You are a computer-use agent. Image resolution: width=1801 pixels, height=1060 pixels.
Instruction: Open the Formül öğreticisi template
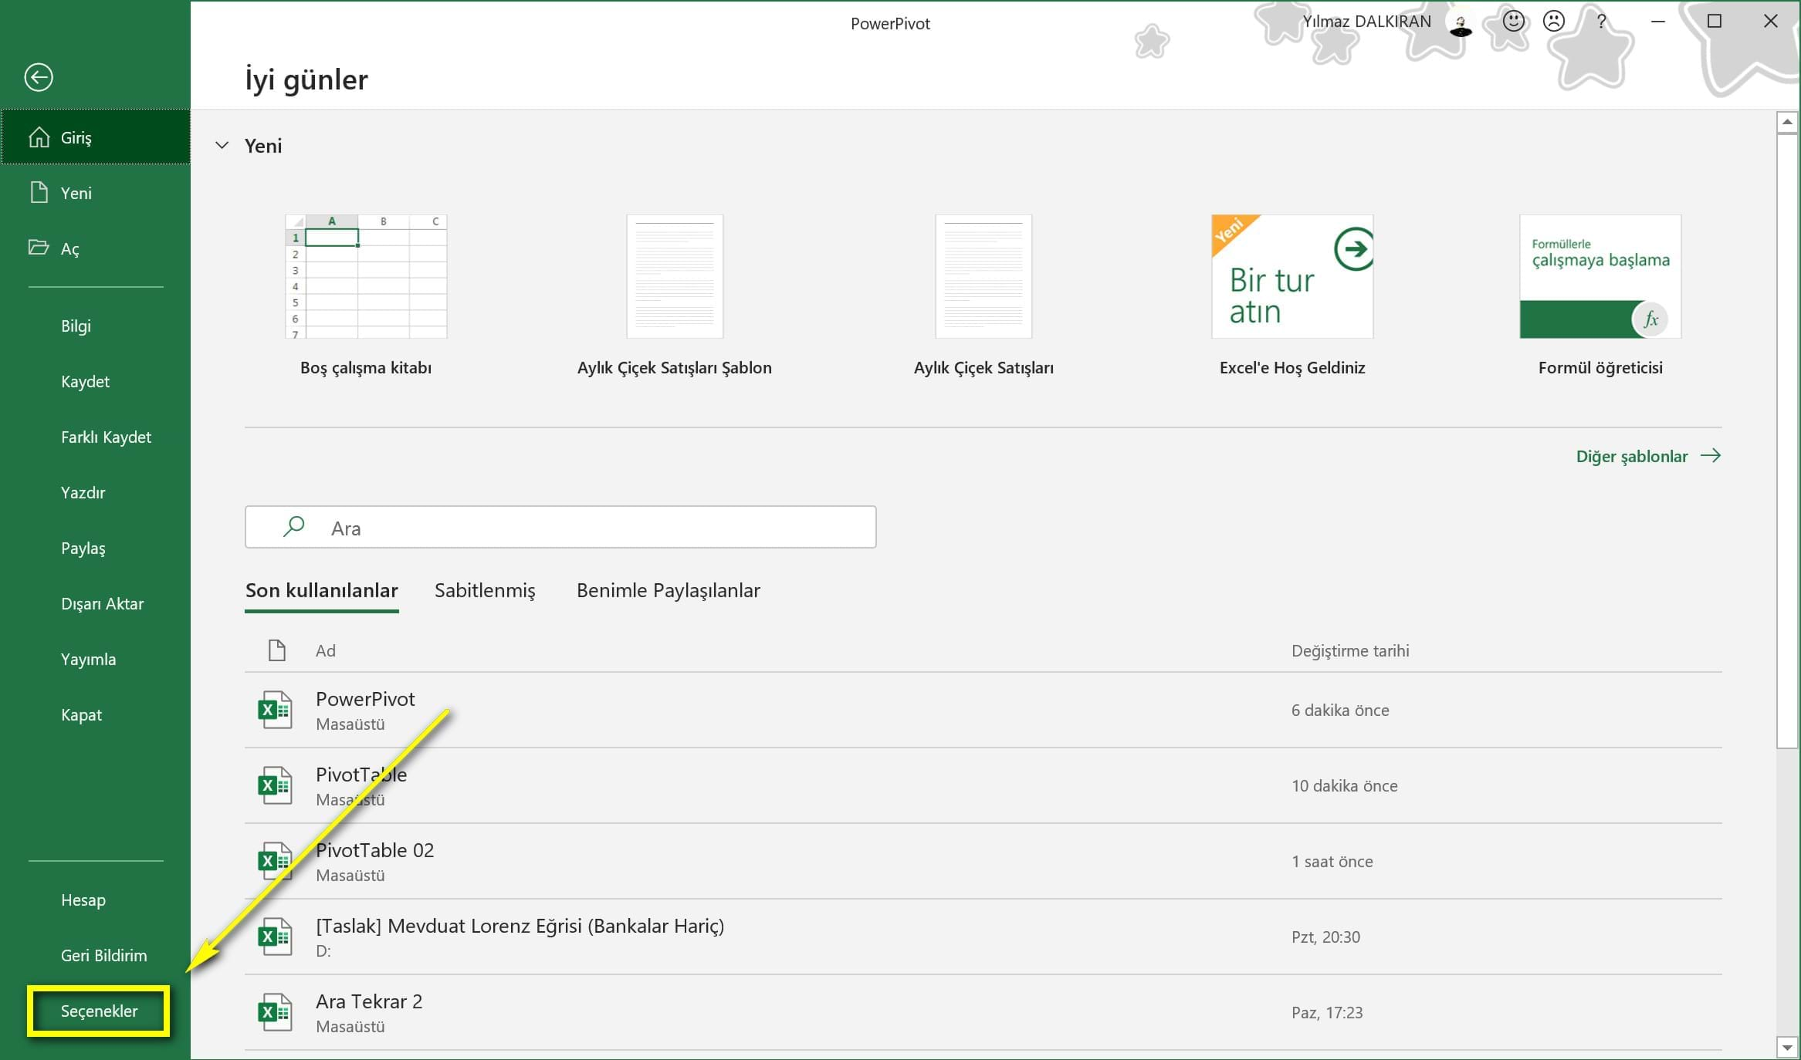point(1600,296)
